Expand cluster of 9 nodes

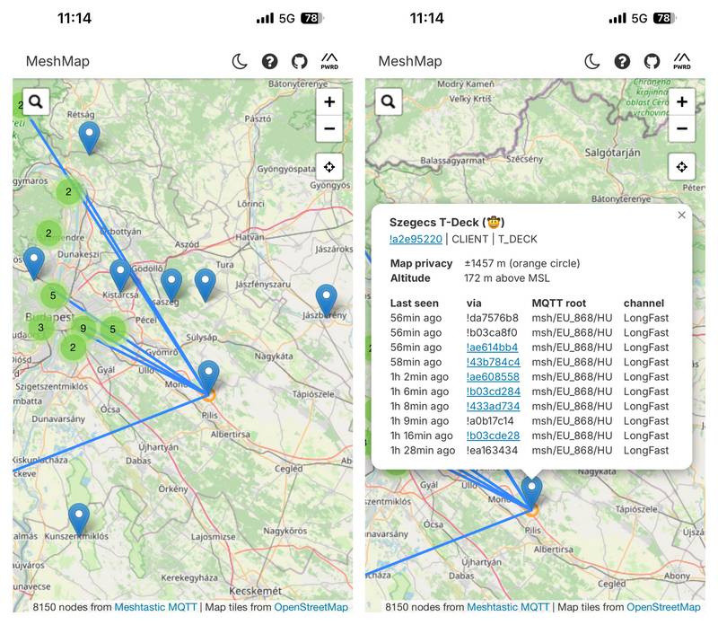point(83,328)
